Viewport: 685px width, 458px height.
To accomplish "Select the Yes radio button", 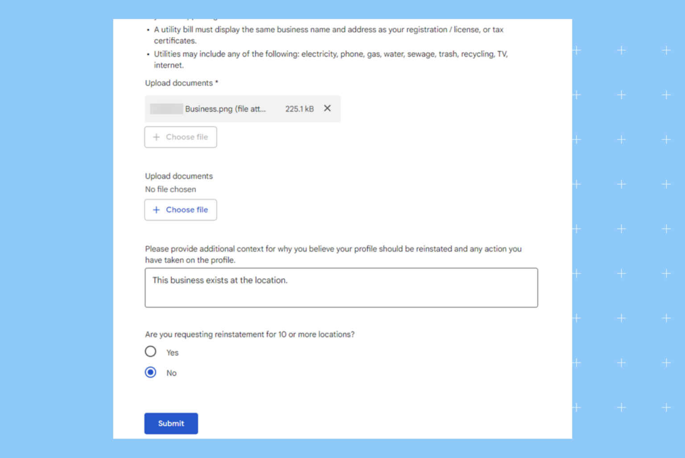I will (150, 351).
